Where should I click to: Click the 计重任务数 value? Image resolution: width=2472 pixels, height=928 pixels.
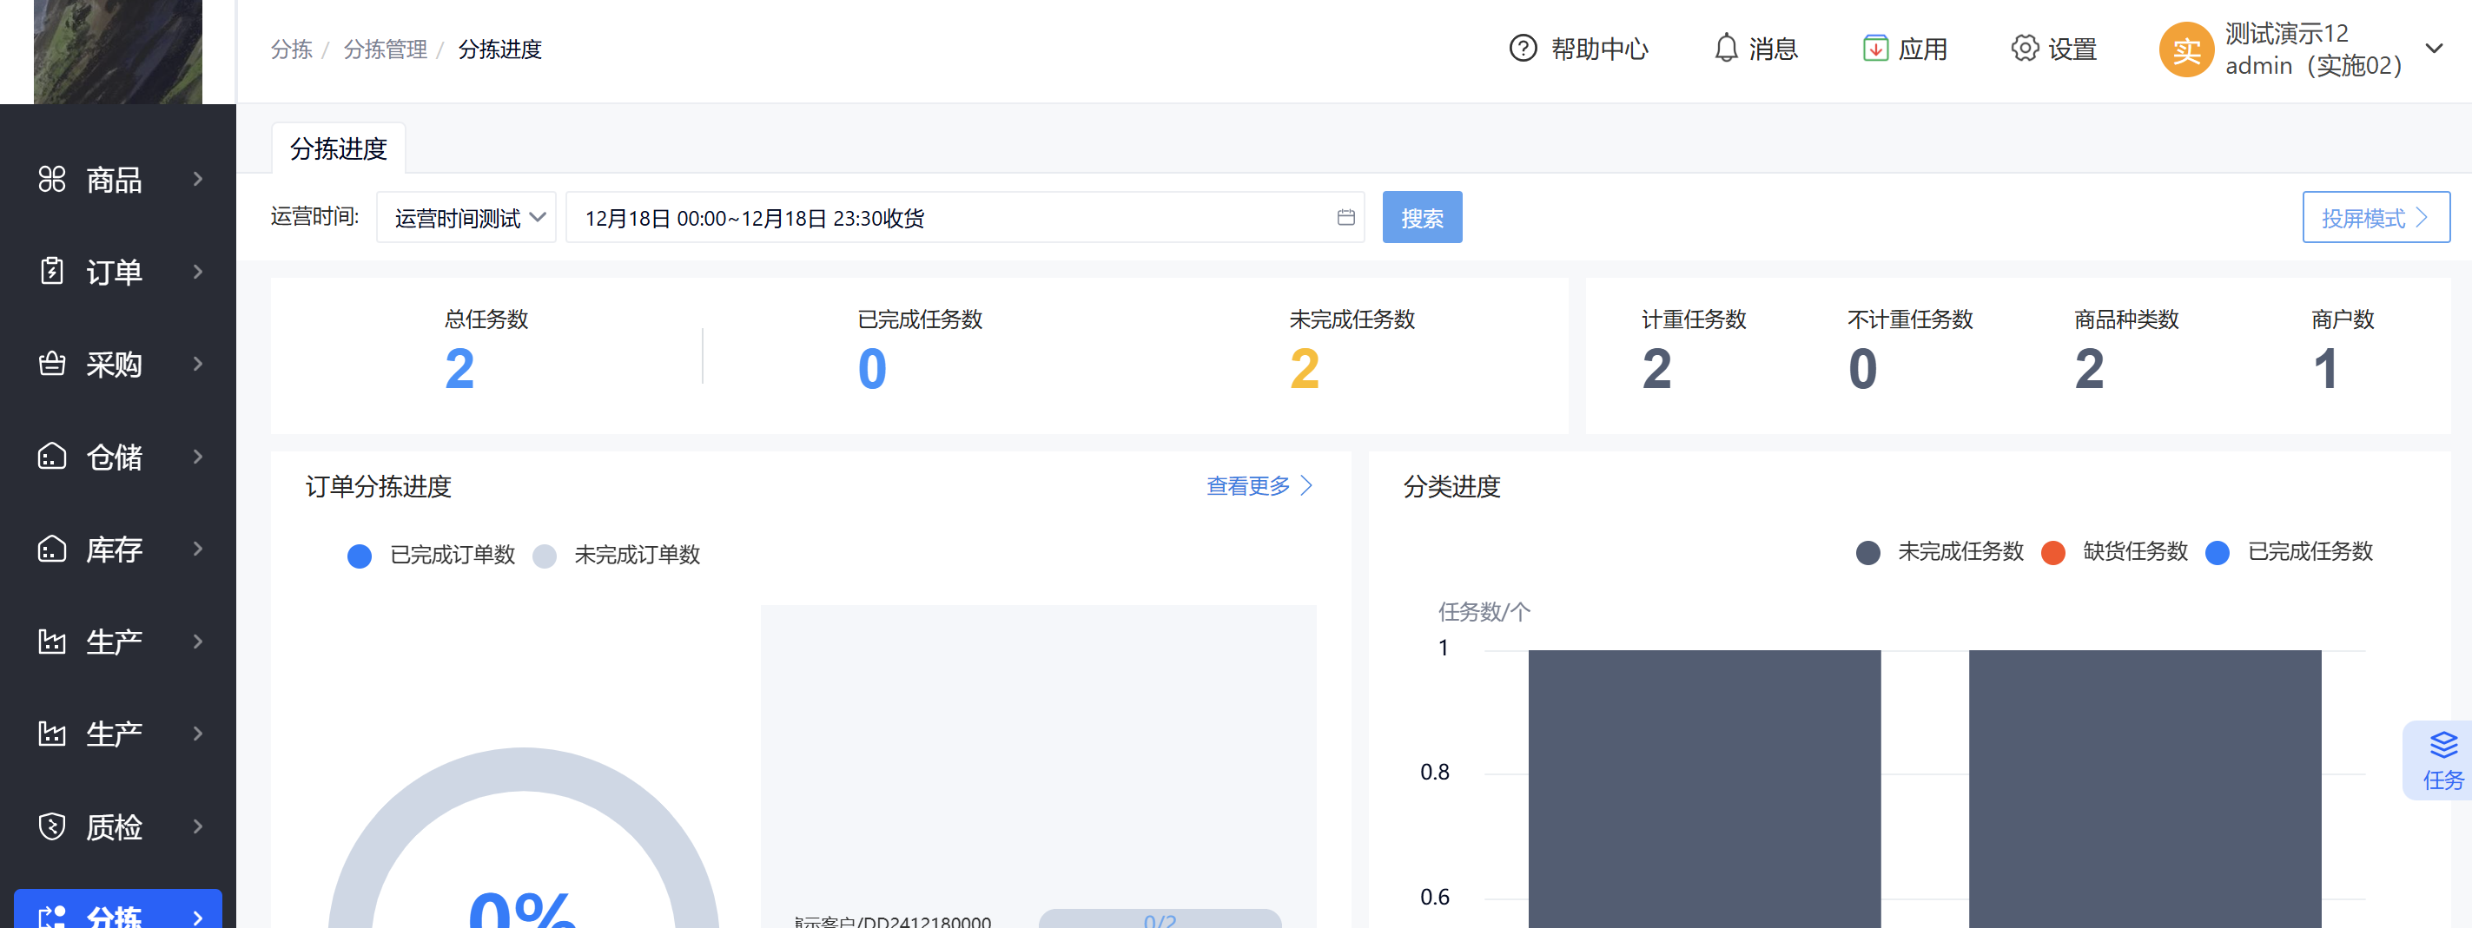[x=1656, y=369]
